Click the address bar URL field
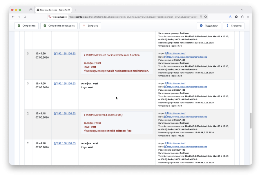 pos(133,17)
